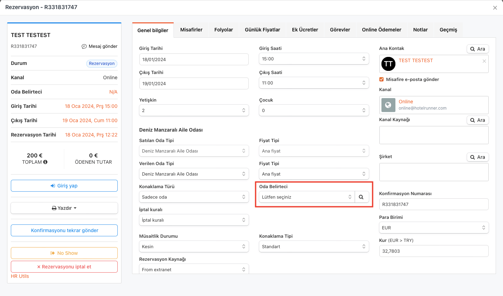Image resolution: width=503 pixels, height=296 pixels.
Task: Click the info icon next to TOPLAM
Action: pos(45,162)
